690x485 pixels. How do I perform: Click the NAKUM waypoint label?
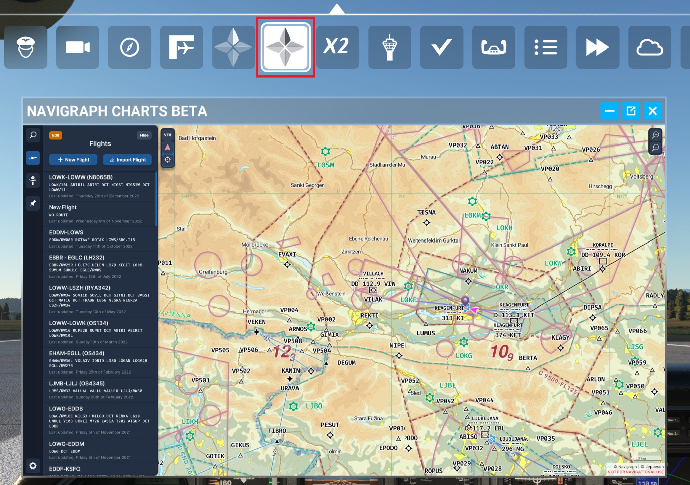(x=468, y=271)
